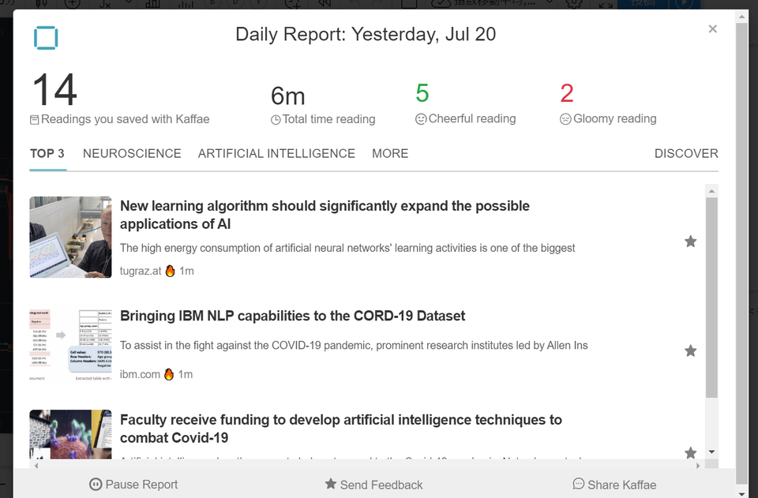
Task: Click the Kaffae square logo icon
Action: [x=46, y=38]
